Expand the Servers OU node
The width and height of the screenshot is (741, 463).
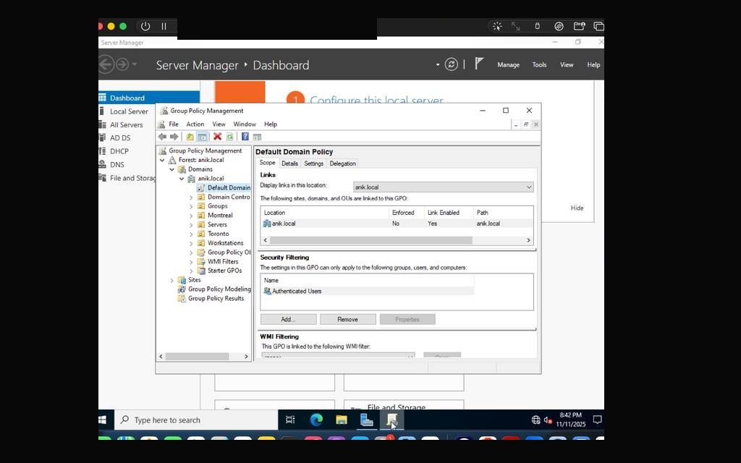coord(191,225)
